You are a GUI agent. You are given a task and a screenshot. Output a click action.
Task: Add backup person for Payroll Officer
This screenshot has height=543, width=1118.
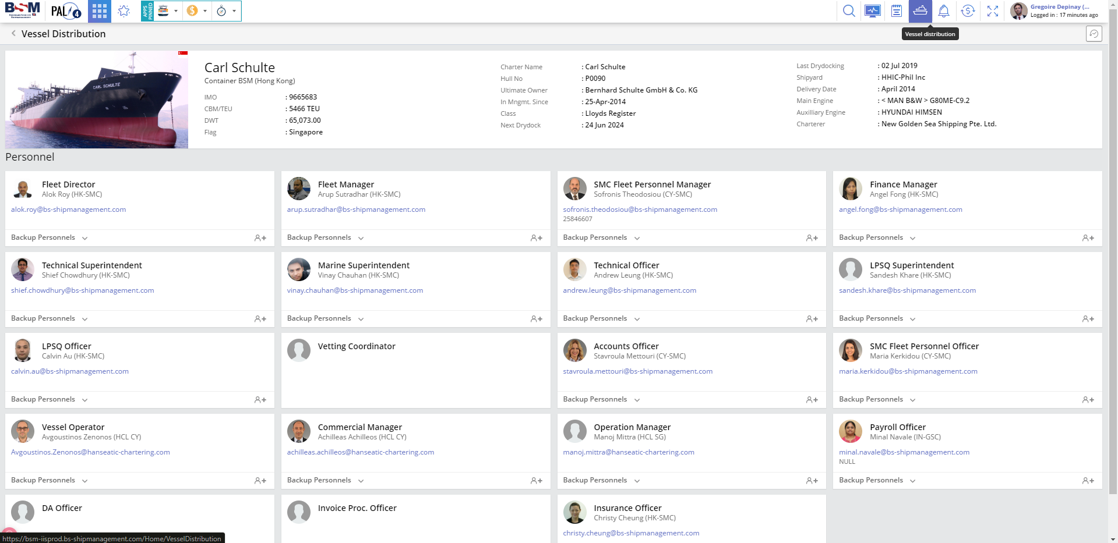[1088, 481]
